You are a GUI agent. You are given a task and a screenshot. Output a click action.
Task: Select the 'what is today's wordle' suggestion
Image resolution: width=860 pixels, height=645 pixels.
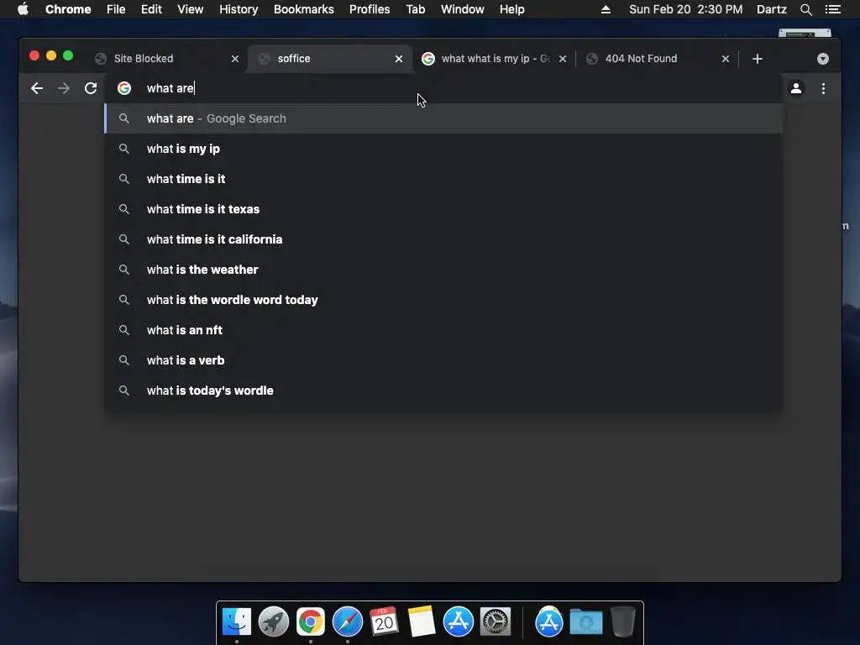[x=443, y=390]
